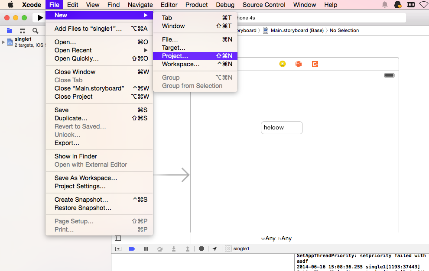429x271 pixels.
Task: Open the Editor menu
Action: 169,5
